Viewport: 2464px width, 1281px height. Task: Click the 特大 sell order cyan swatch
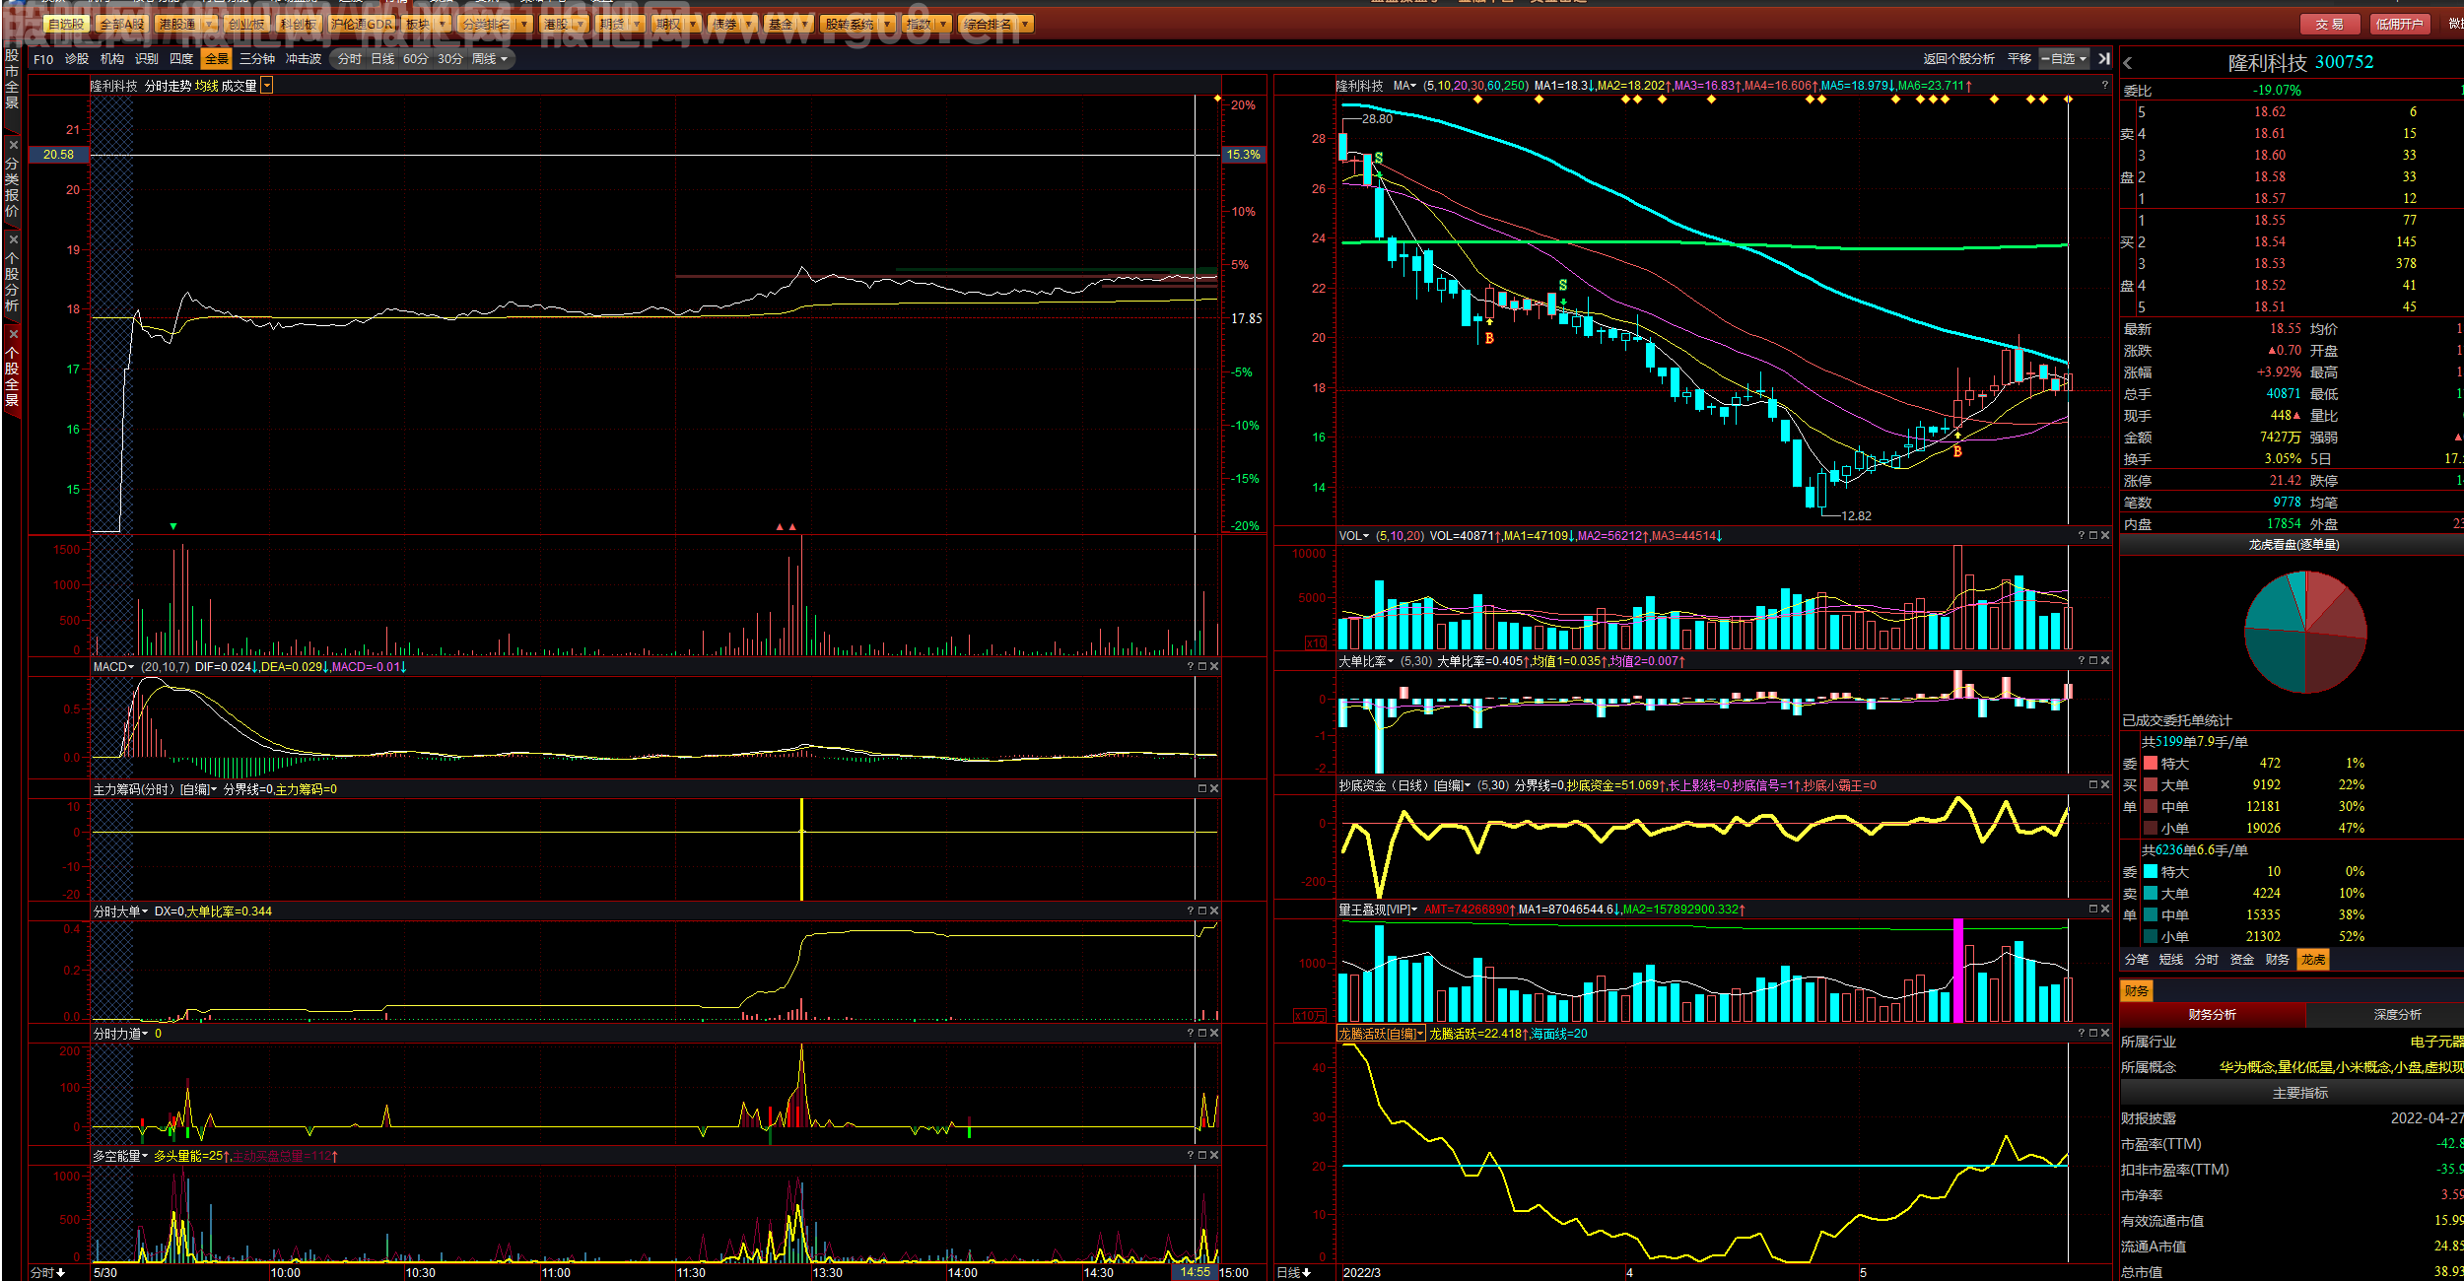[2151, 872]
